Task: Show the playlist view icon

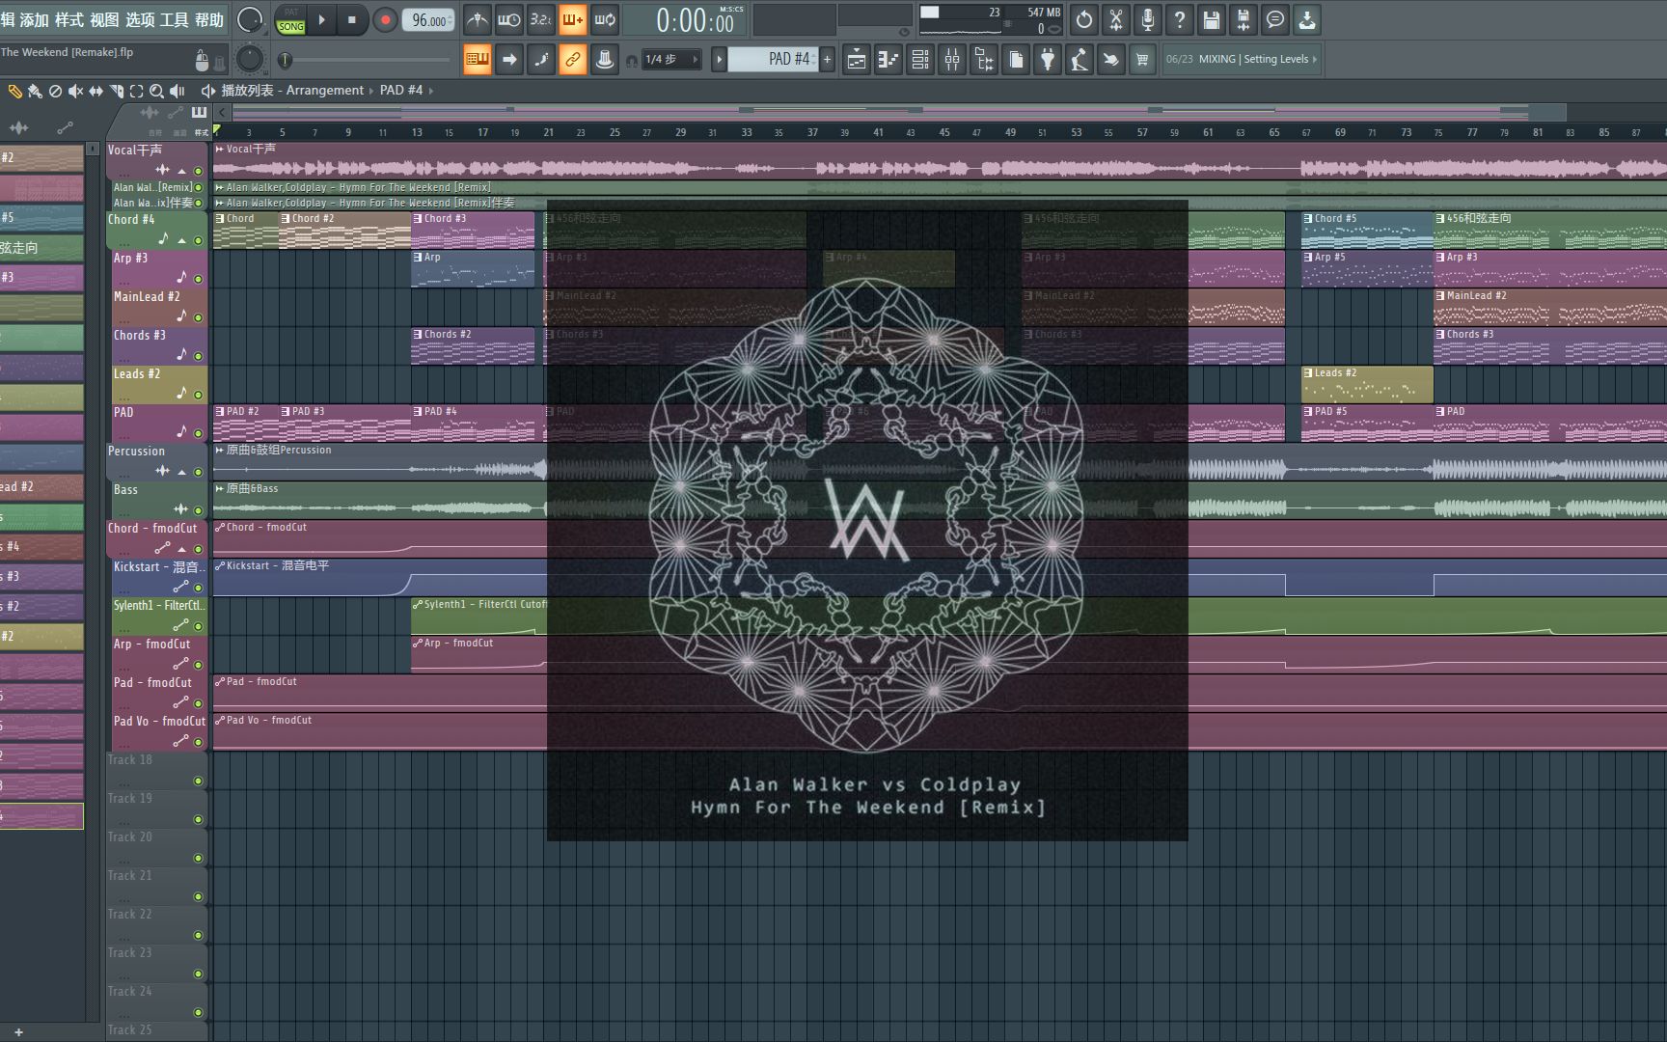Action: (x=857, y=59)
